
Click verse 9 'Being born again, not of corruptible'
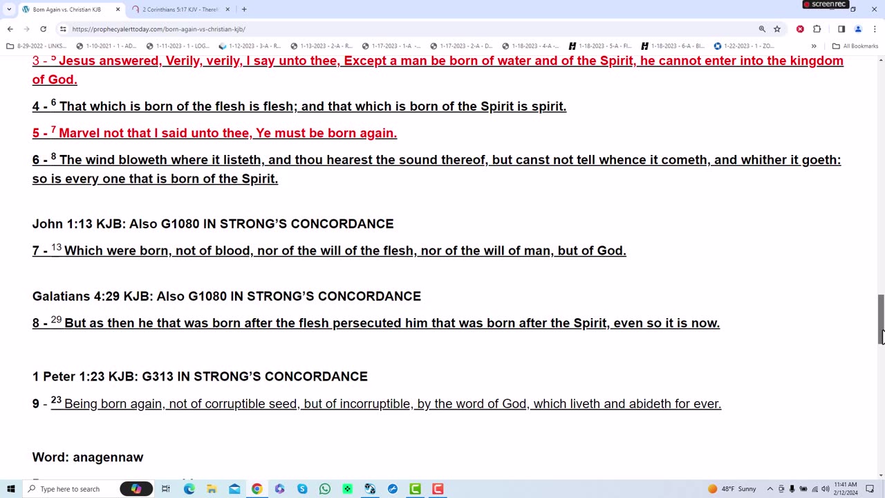point(377,403)
